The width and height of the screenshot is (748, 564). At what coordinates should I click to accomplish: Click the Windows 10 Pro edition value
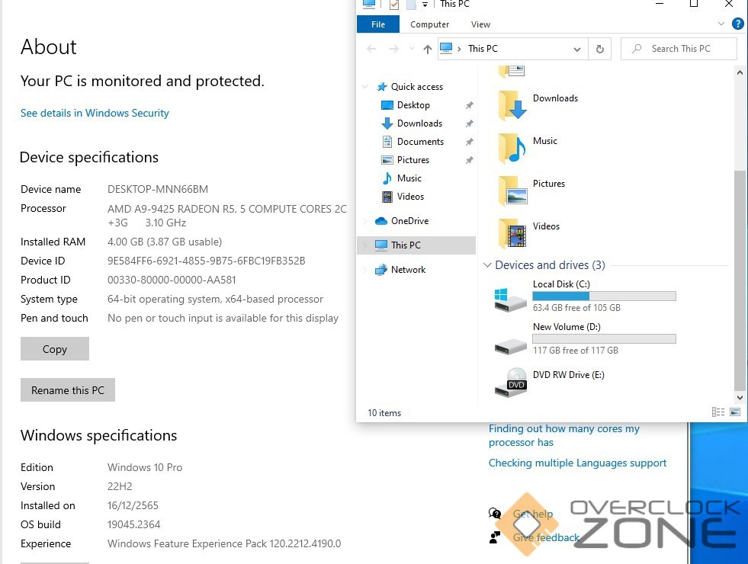pos(145,467)
